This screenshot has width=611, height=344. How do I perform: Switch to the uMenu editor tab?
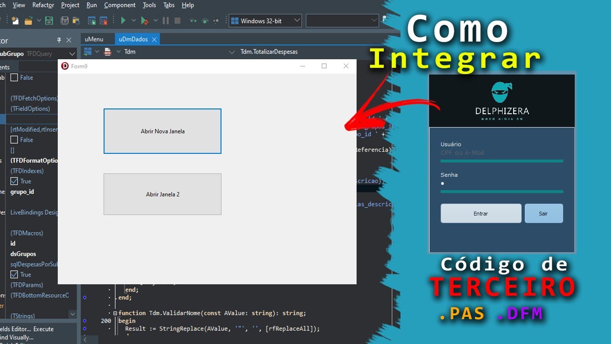[94, 39]
